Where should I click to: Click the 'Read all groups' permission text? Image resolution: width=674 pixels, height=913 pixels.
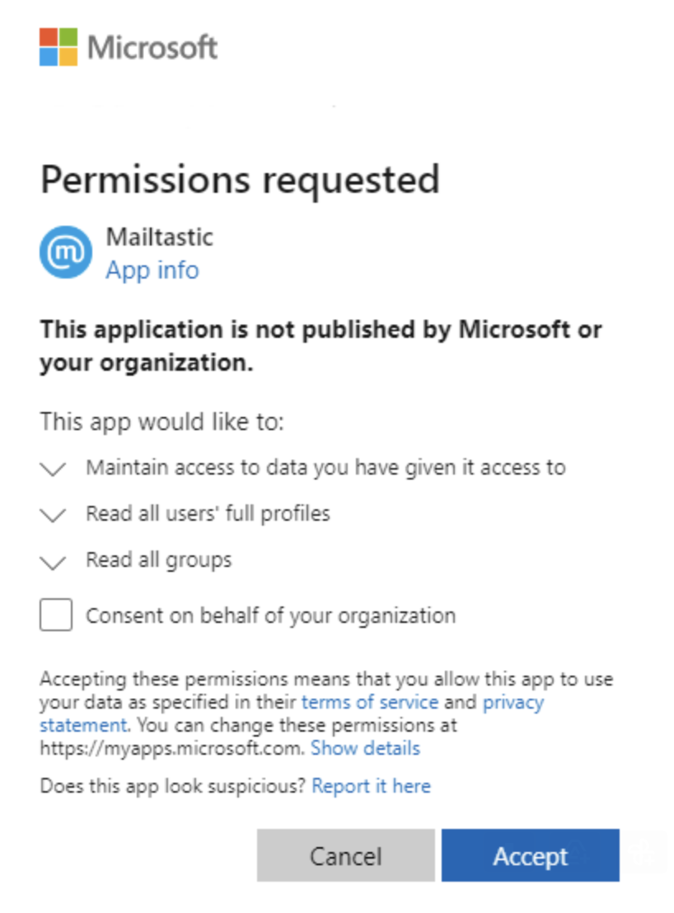pos(159,560)
